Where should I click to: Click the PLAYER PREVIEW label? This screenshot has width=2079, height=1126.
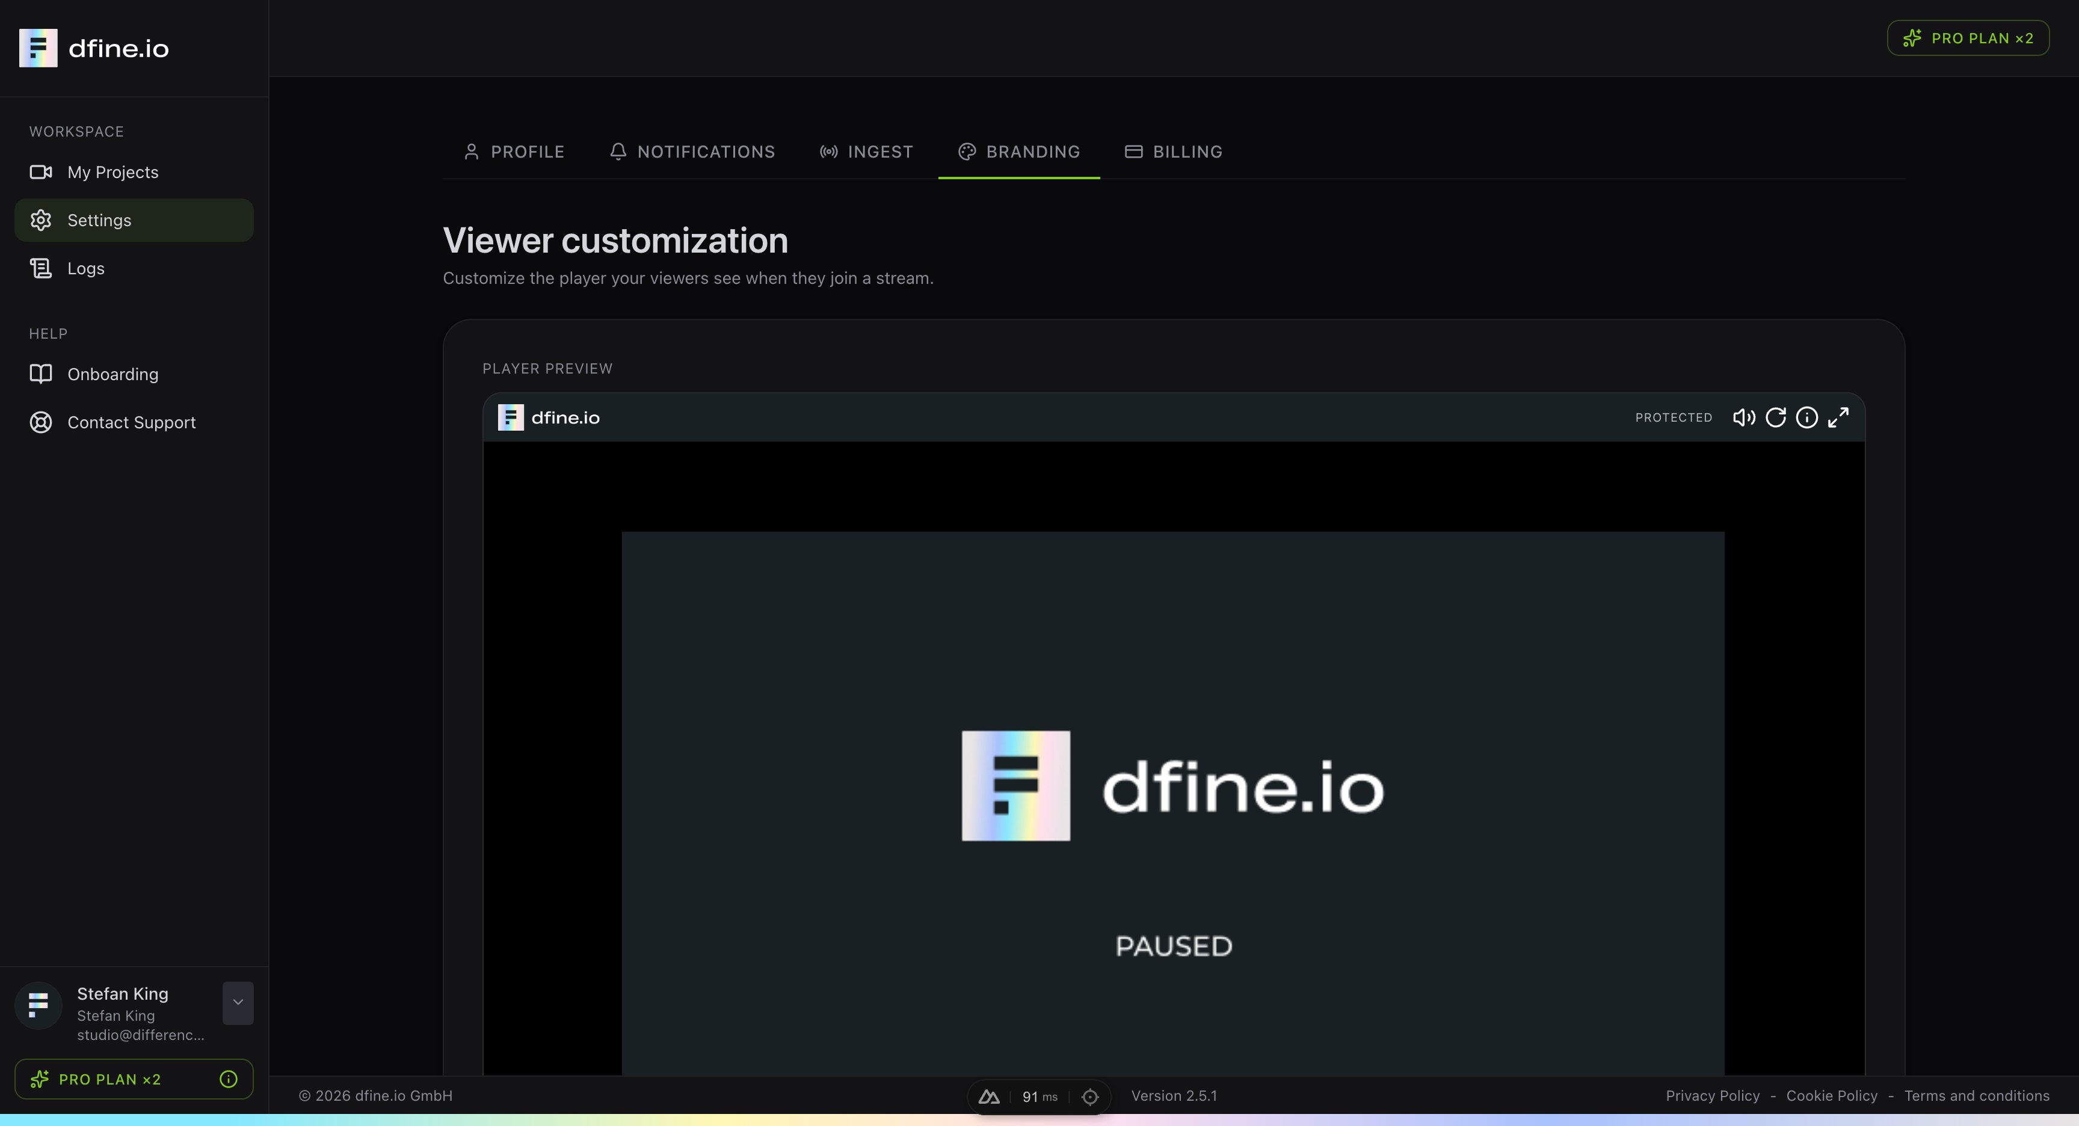click(x=547, y=368)
